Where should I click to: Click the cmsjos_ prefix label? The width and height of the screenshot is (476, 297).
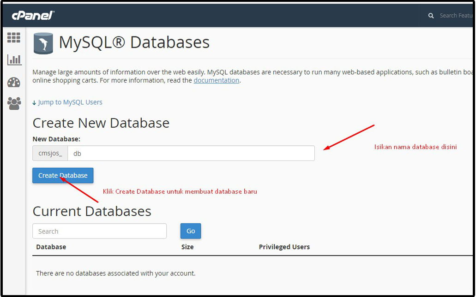50,153
